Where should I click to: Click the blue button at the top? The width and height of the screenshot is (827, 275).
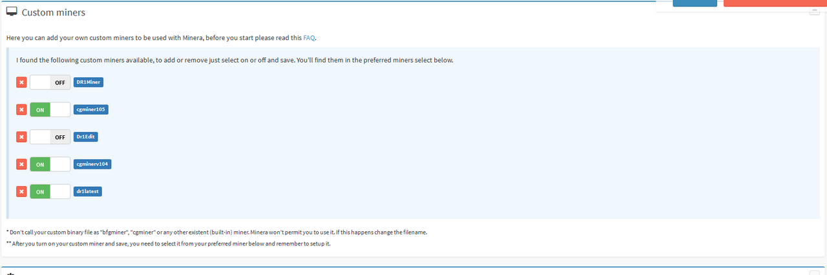coord(695,3)
